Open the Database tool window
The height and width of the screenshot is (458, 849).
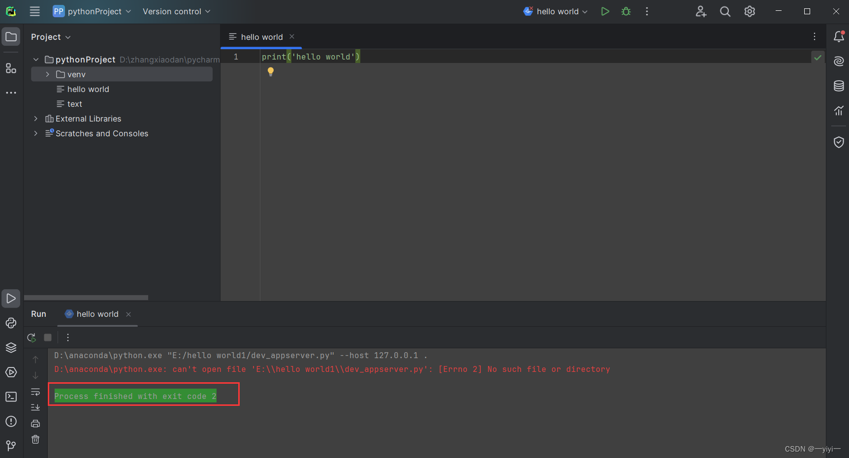[839, 86]
